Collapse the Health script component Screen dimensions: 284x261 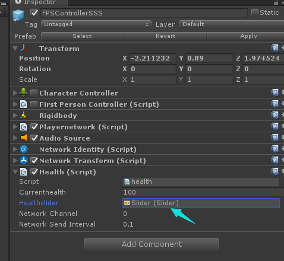[15, 172]
